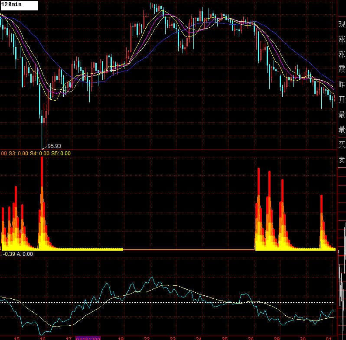Jump to date 15 on time axis

(x=17, y=338)
